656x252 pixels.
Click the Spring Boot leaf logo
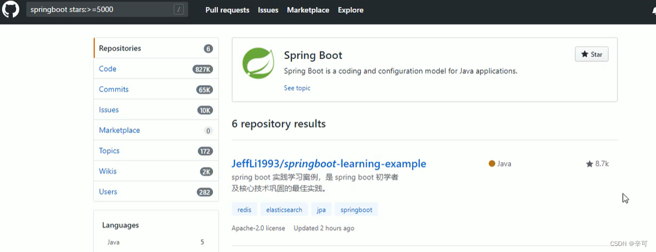pos(258,63)
